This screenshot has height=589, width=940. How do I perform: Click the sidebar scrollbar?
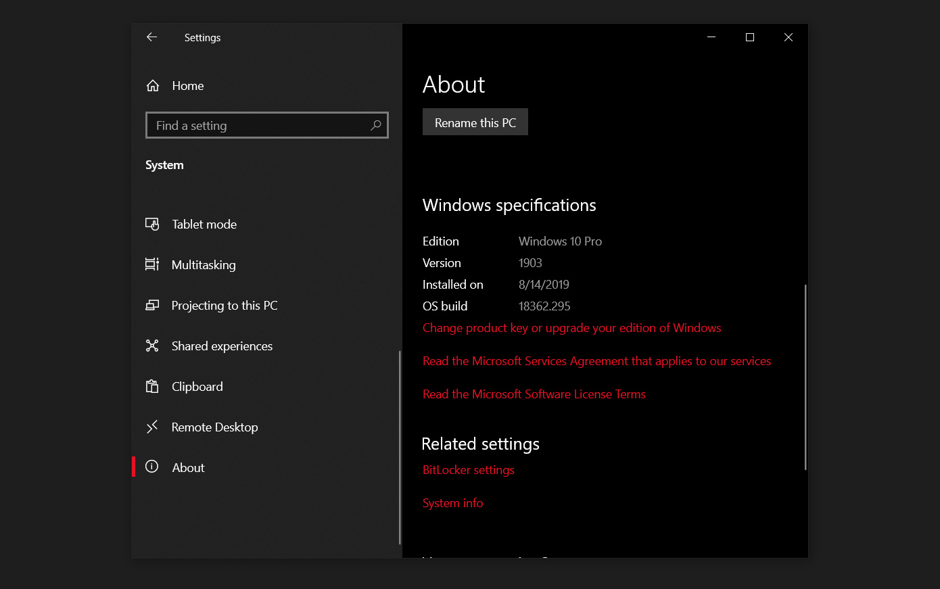(400, 447)
